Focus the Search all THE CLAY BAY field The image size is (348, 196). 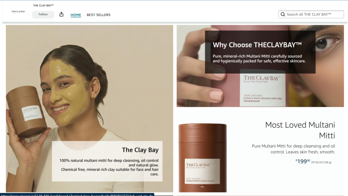311,14
